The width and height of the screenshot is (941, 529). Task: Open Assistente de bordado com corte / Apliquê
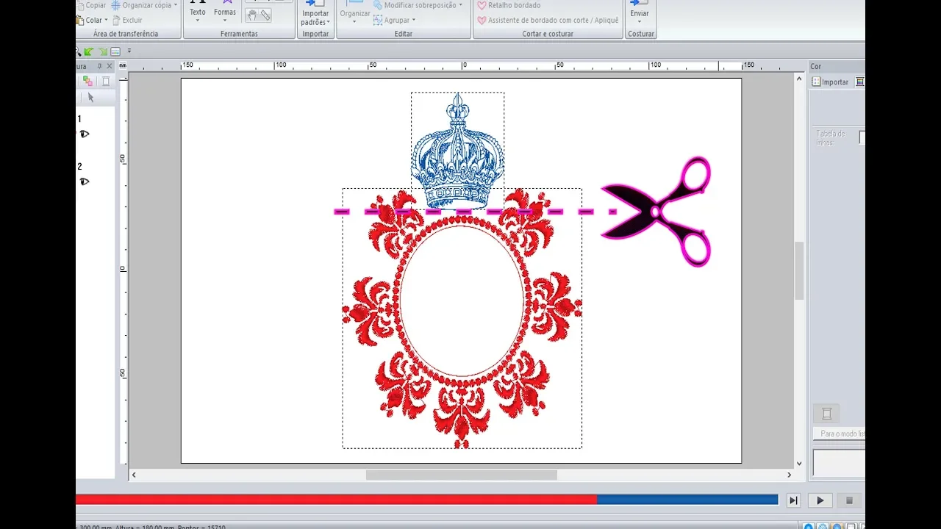pos(548,21)
